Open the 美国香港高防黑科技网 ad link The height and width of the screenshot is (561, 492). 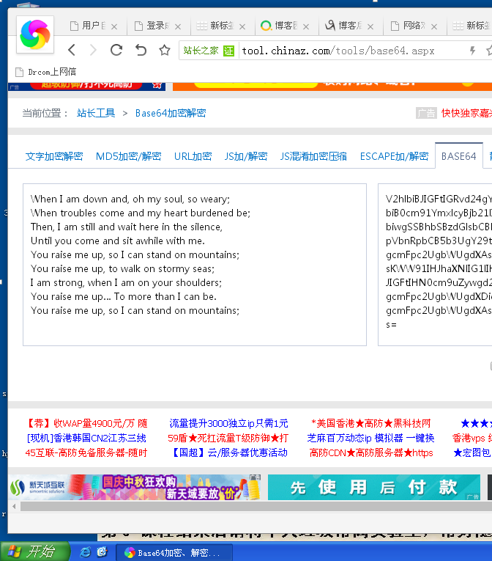tap(371, 423)
